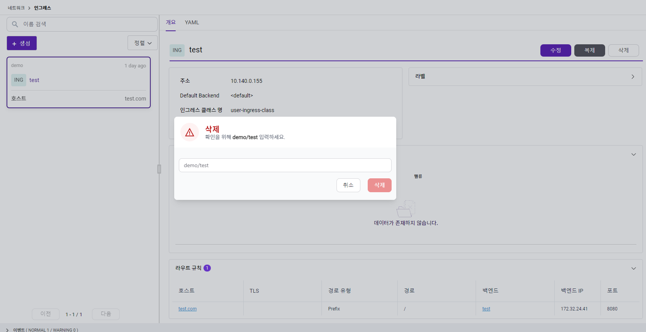Click the 이전 pagination button
The image size is (646, 332).
45,314
